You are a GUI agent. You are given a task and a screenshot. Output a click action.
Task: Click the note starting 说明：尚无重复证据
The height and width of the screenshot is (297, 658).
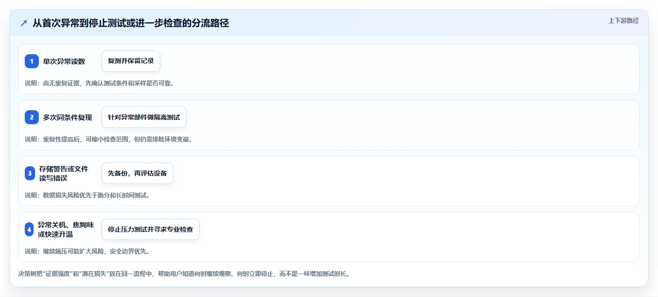(99, 83)
